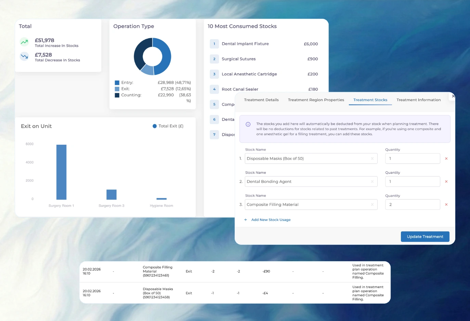This screenshot has width=470, height=321.
Task: Click the green total increase arrow icon
Action: pos(24,42)
